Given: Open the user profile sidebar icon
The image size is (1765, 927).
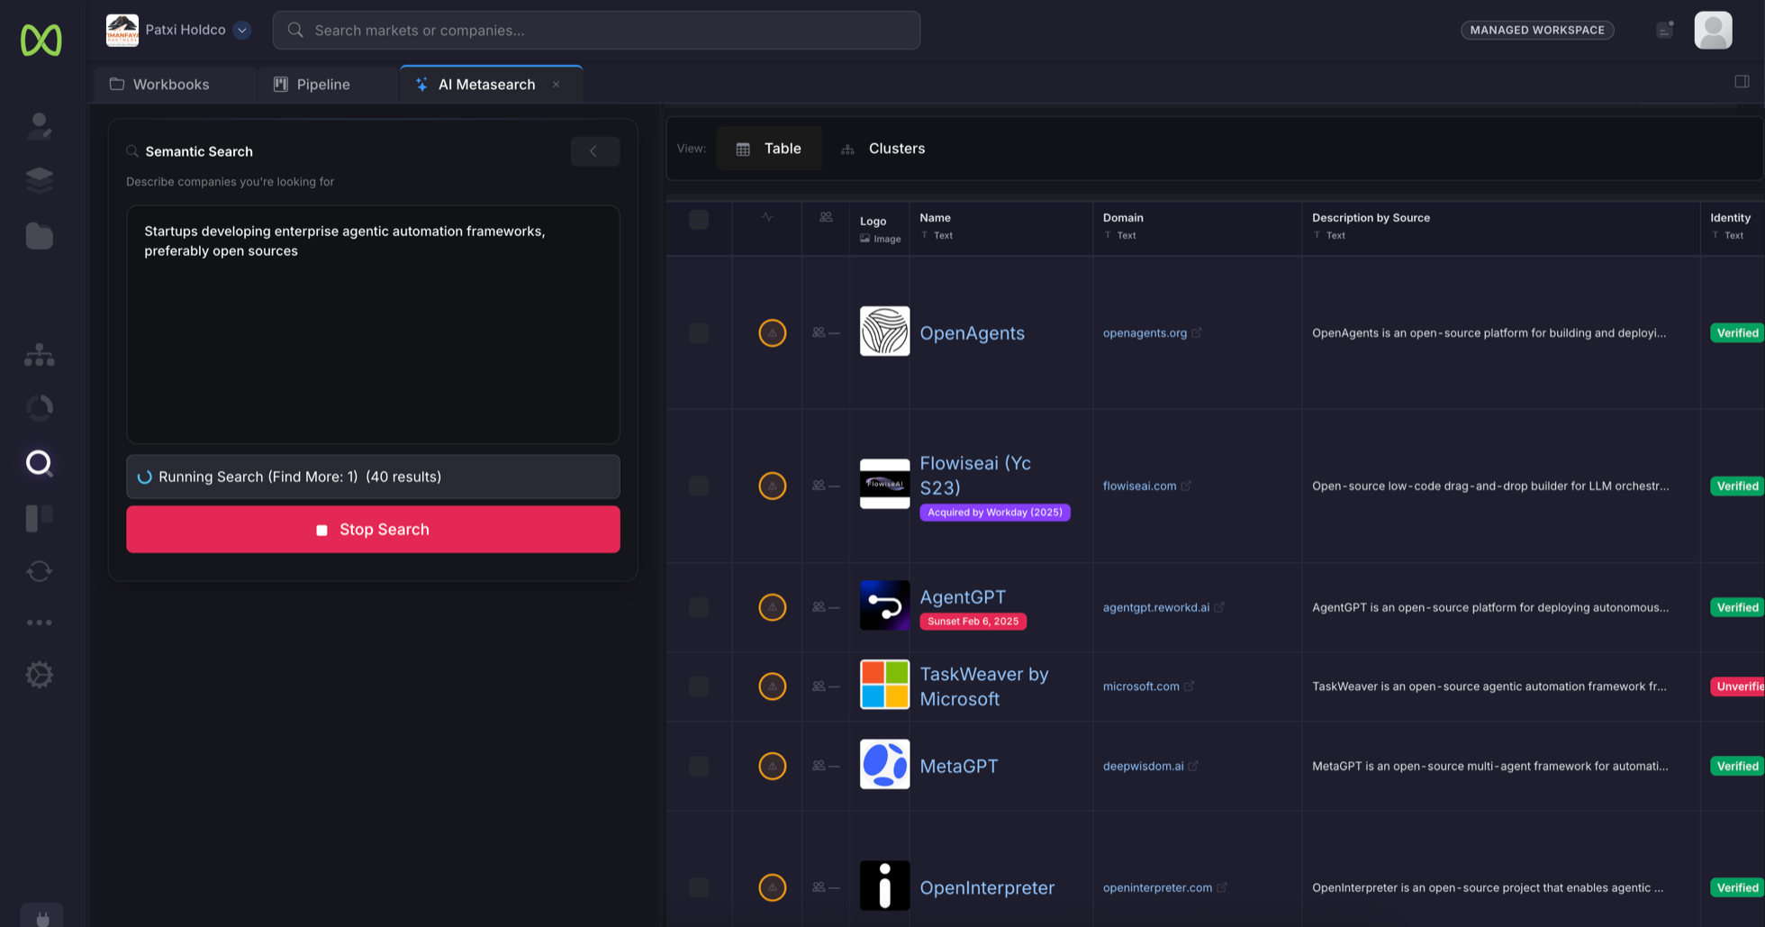Looking at the screenshot, I should (39, 125).
